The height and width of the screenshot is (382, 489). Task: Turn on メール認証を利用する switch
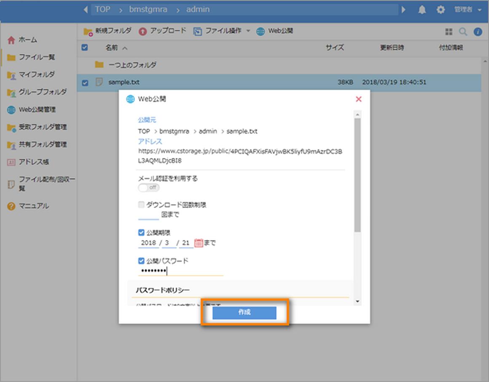148,187
